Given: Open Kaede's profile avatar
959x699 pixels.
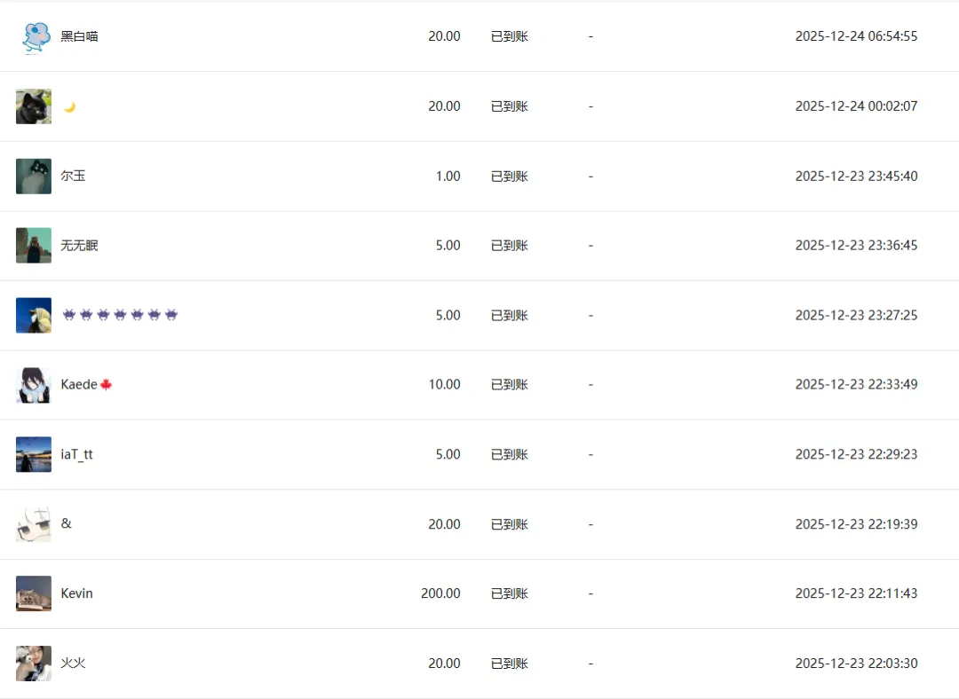Looking at the screenshot, I should 34,385.
